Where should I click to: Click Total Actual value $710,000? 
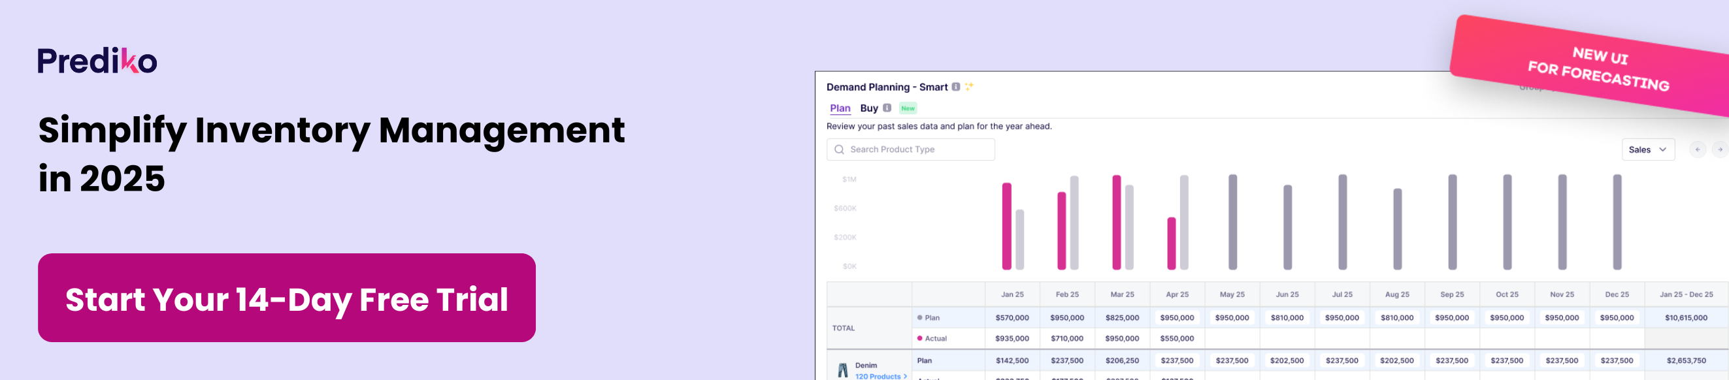click(x=1067, y=338)
